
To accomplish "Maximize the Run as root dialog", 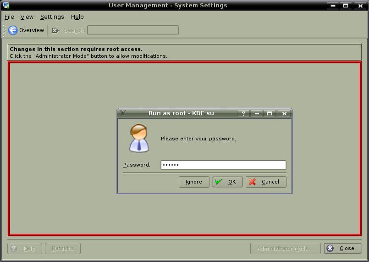I will coord(270,113).
